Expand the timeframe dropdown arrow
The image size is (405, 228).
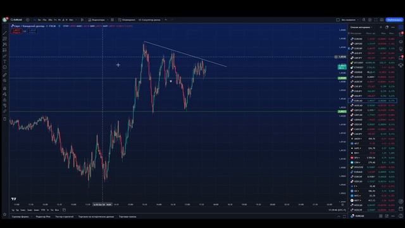[77, 20]
